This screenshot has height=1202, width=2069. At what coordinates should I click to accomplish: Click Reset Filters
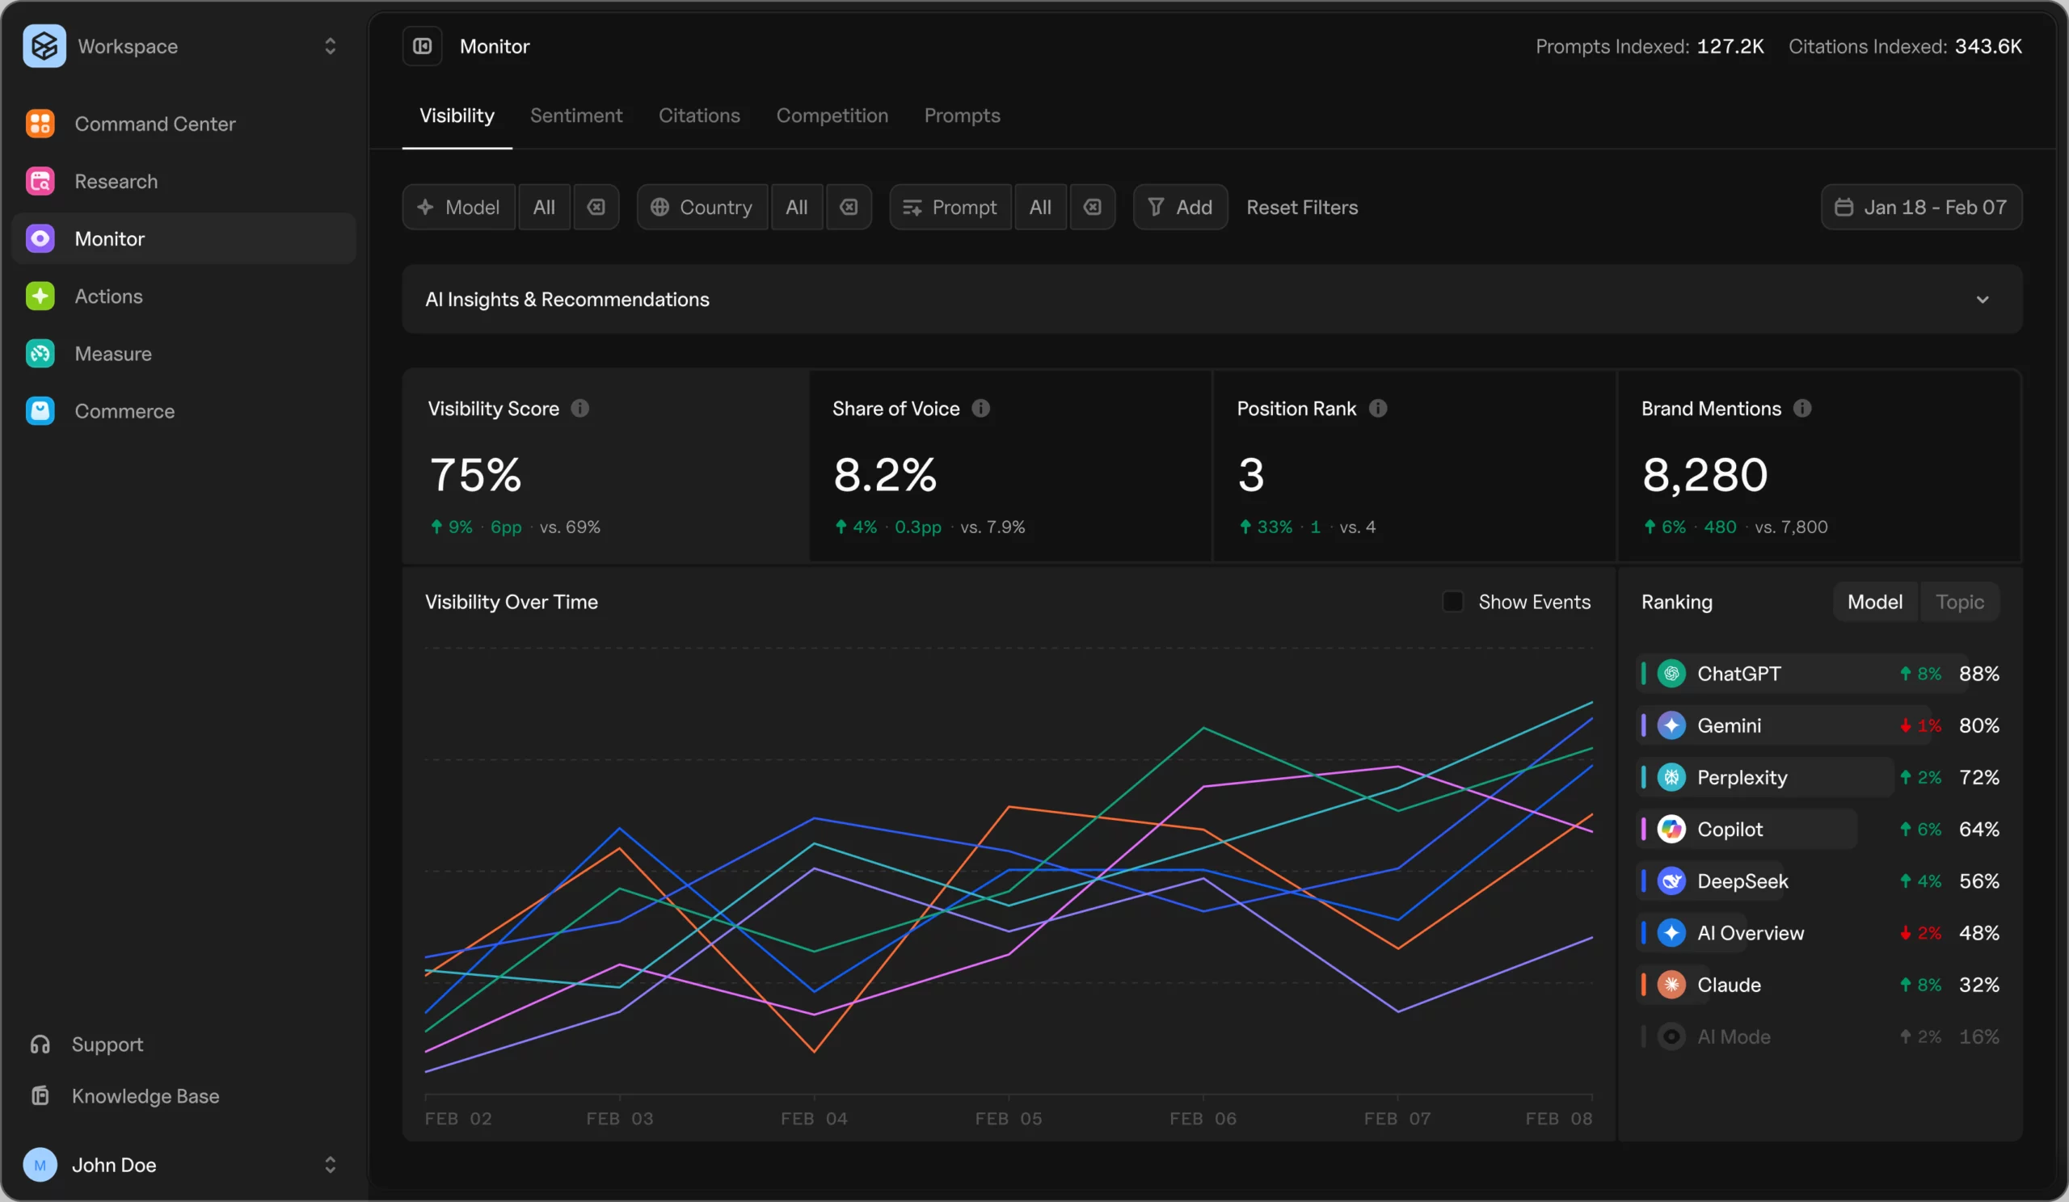[1301, 208]
